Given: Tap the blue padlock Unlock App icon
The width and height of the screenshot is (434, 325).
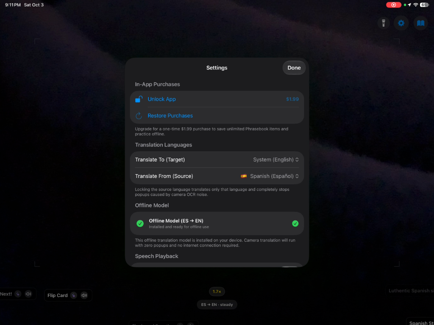Looking at the screenshot, I should click(139, 99).
